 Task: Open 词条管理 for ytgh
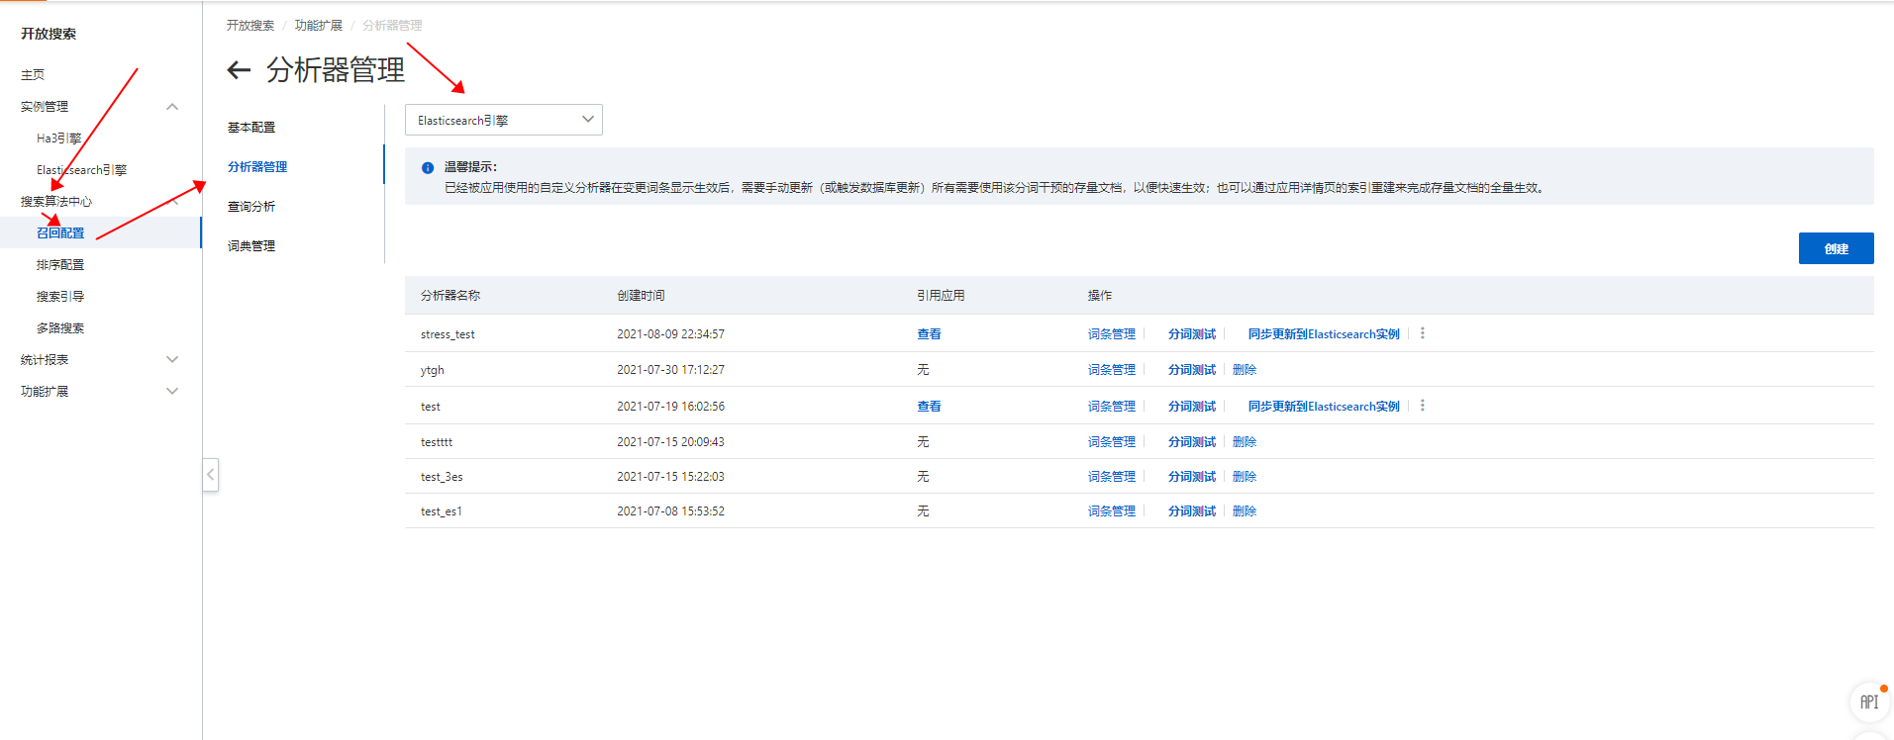(x=1112, y=370)
